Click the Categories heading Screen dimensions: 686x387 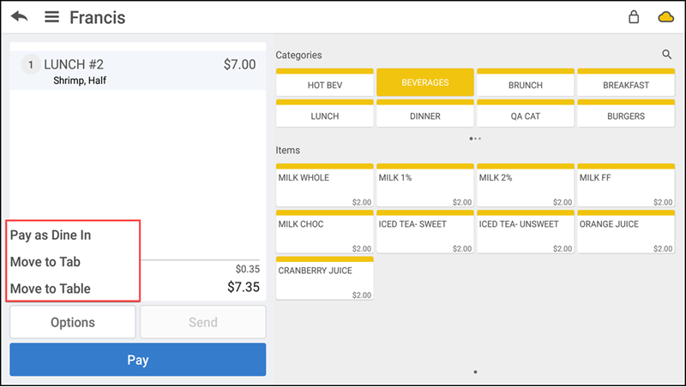coord(298,55)
